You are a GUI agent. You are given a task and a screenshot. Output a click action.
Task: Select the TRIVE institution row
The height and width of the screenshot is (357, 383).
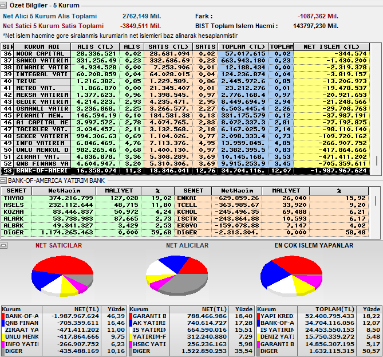[185, 81]
